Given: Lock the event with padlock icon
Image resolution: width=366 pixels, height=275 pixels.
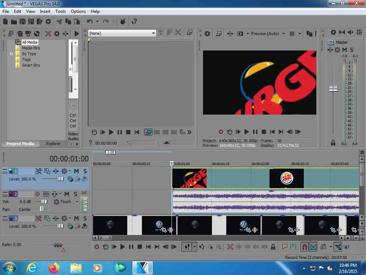Looking at the screenshot, I should (273, 247).
